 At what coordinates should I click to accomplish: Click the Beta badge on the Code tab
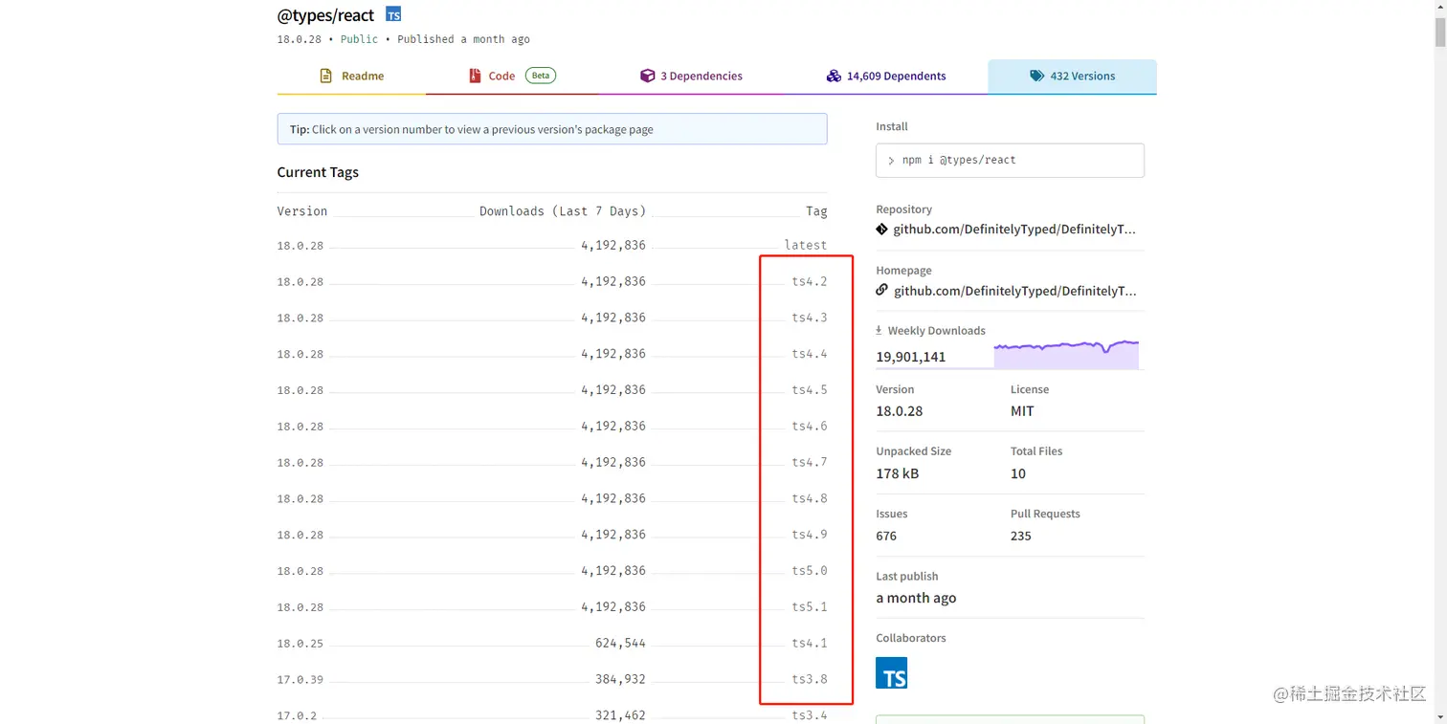(x=541, y=76)
